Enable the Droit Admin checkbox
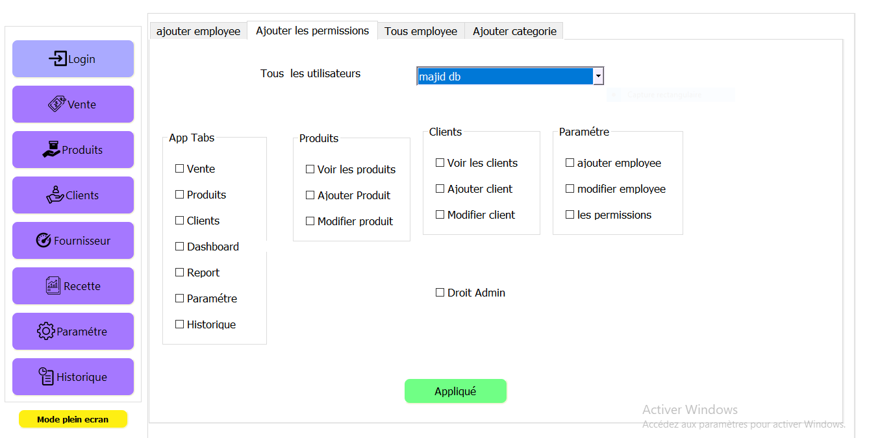 [440, 293]
